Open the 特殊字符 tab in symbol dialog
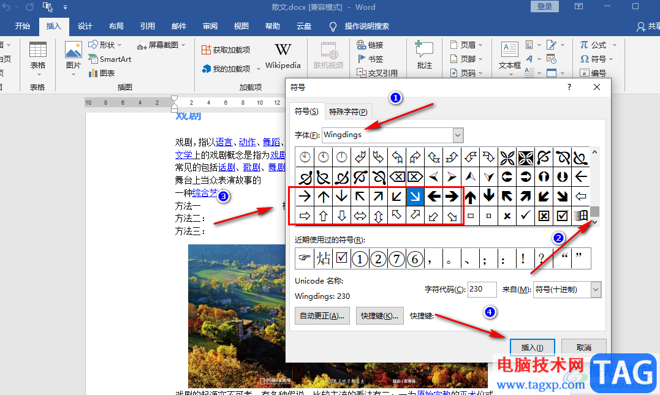Screen dimensions: 660x395 pos(348,112)
